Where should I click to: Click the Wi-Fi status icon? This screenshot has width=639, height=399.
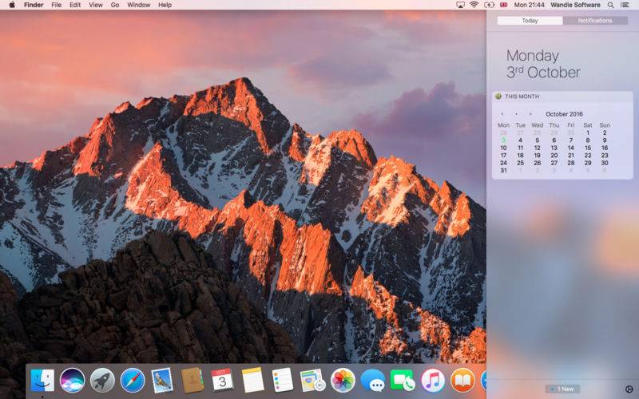(474, 5)
